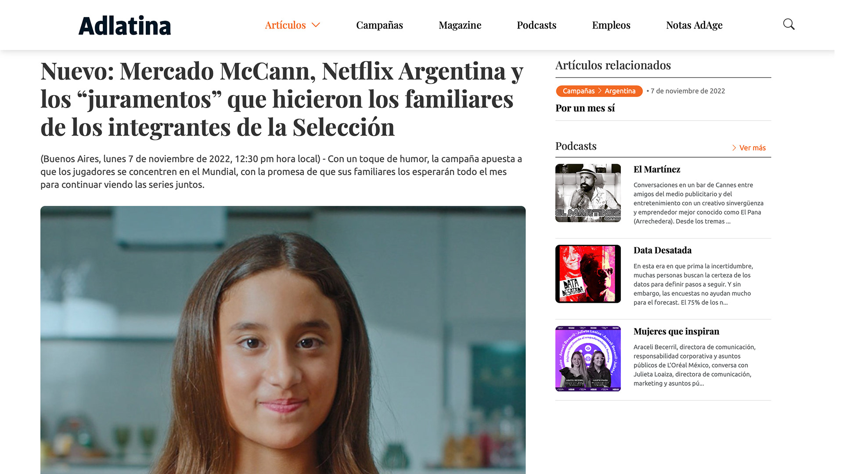843x474 pixels.
Task: Click the chevron icon beside Ver más
Action: [734, 148]
